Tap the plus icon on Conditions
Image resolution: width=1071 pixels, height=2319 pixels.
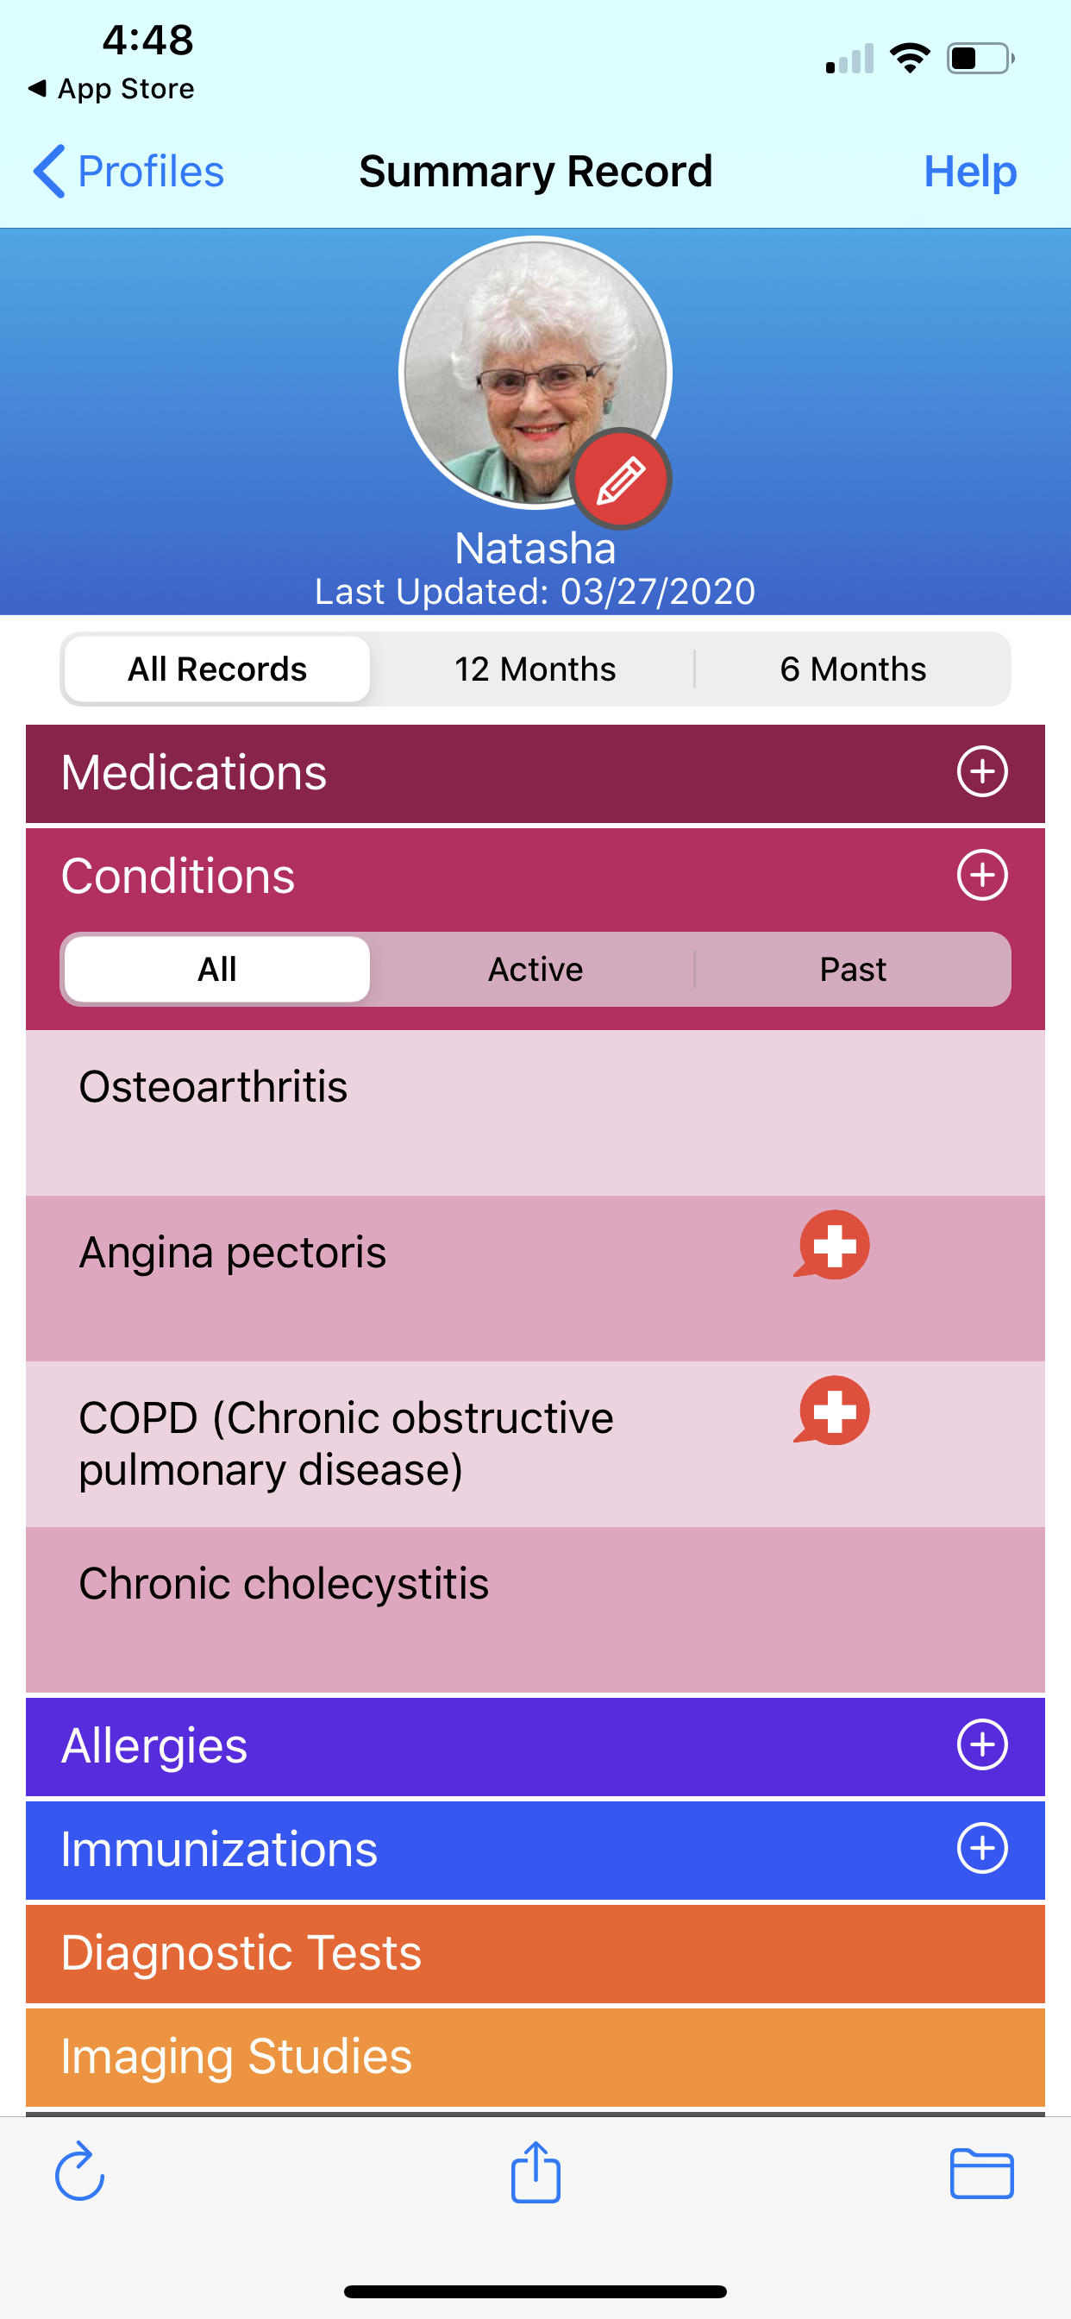coord(981,875)
